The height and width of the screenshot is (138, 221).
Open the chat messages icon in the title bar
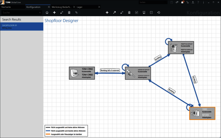coord(177,2)
